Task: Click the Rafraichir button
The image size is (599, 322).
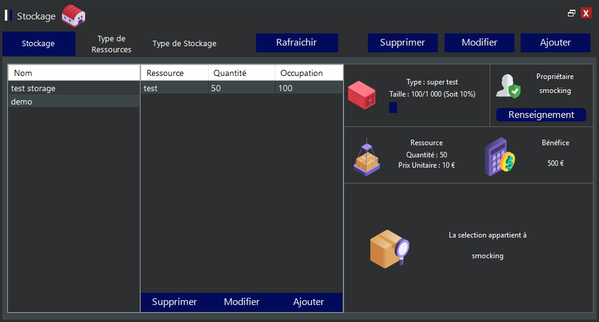Action: (x=297, y=43)
